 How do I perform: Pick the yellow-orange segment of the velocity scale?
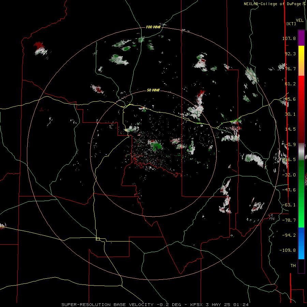coord(301,61)
